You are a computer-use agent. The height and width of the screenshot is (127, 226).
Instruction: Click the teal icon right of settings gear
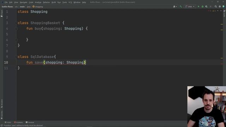point(224,7)
